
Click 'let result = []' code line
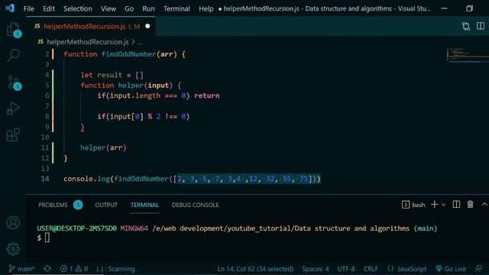[112, 75]
